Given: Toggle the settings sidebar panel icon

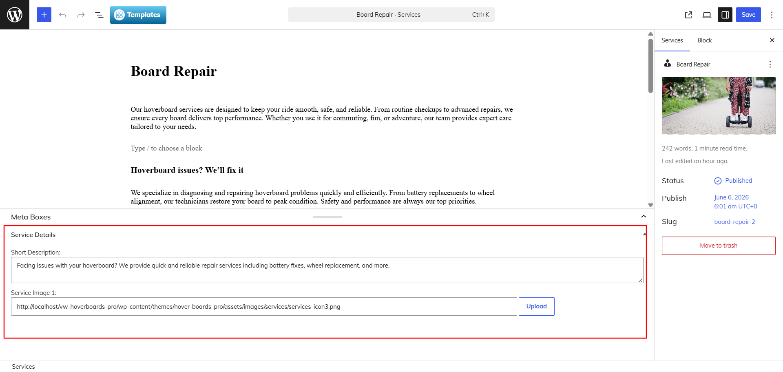Looking at the screenshot, I should [725, 15].
